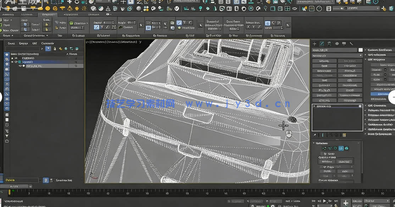The width and height of the screenshot is (395, 207).
Task: Click the pin stack icon below modifier list
Action: 315,135
